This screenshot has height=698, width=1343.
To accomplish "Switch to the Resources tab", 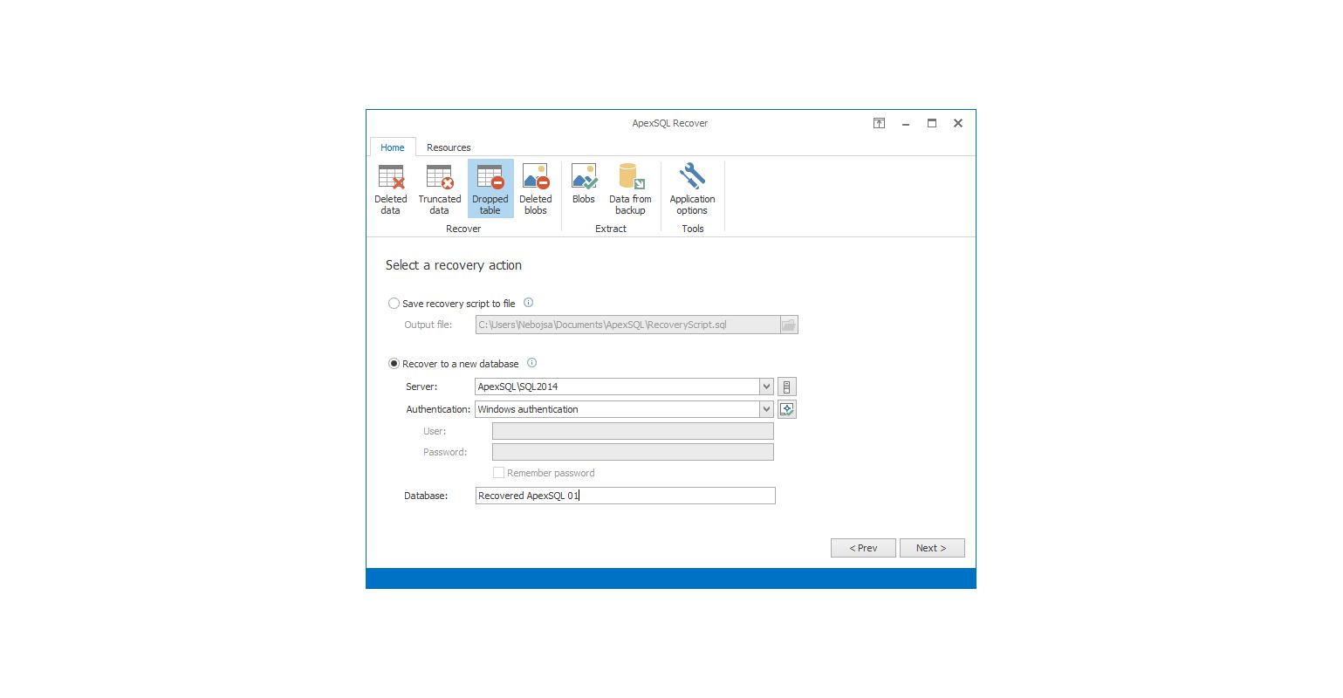I will click(x=448, y=147).
